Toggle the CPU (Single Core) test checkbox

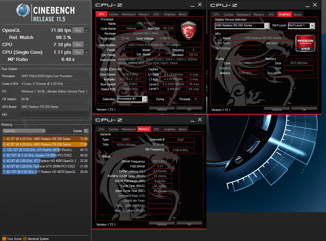pyautogui.click(x=87, y=52)
